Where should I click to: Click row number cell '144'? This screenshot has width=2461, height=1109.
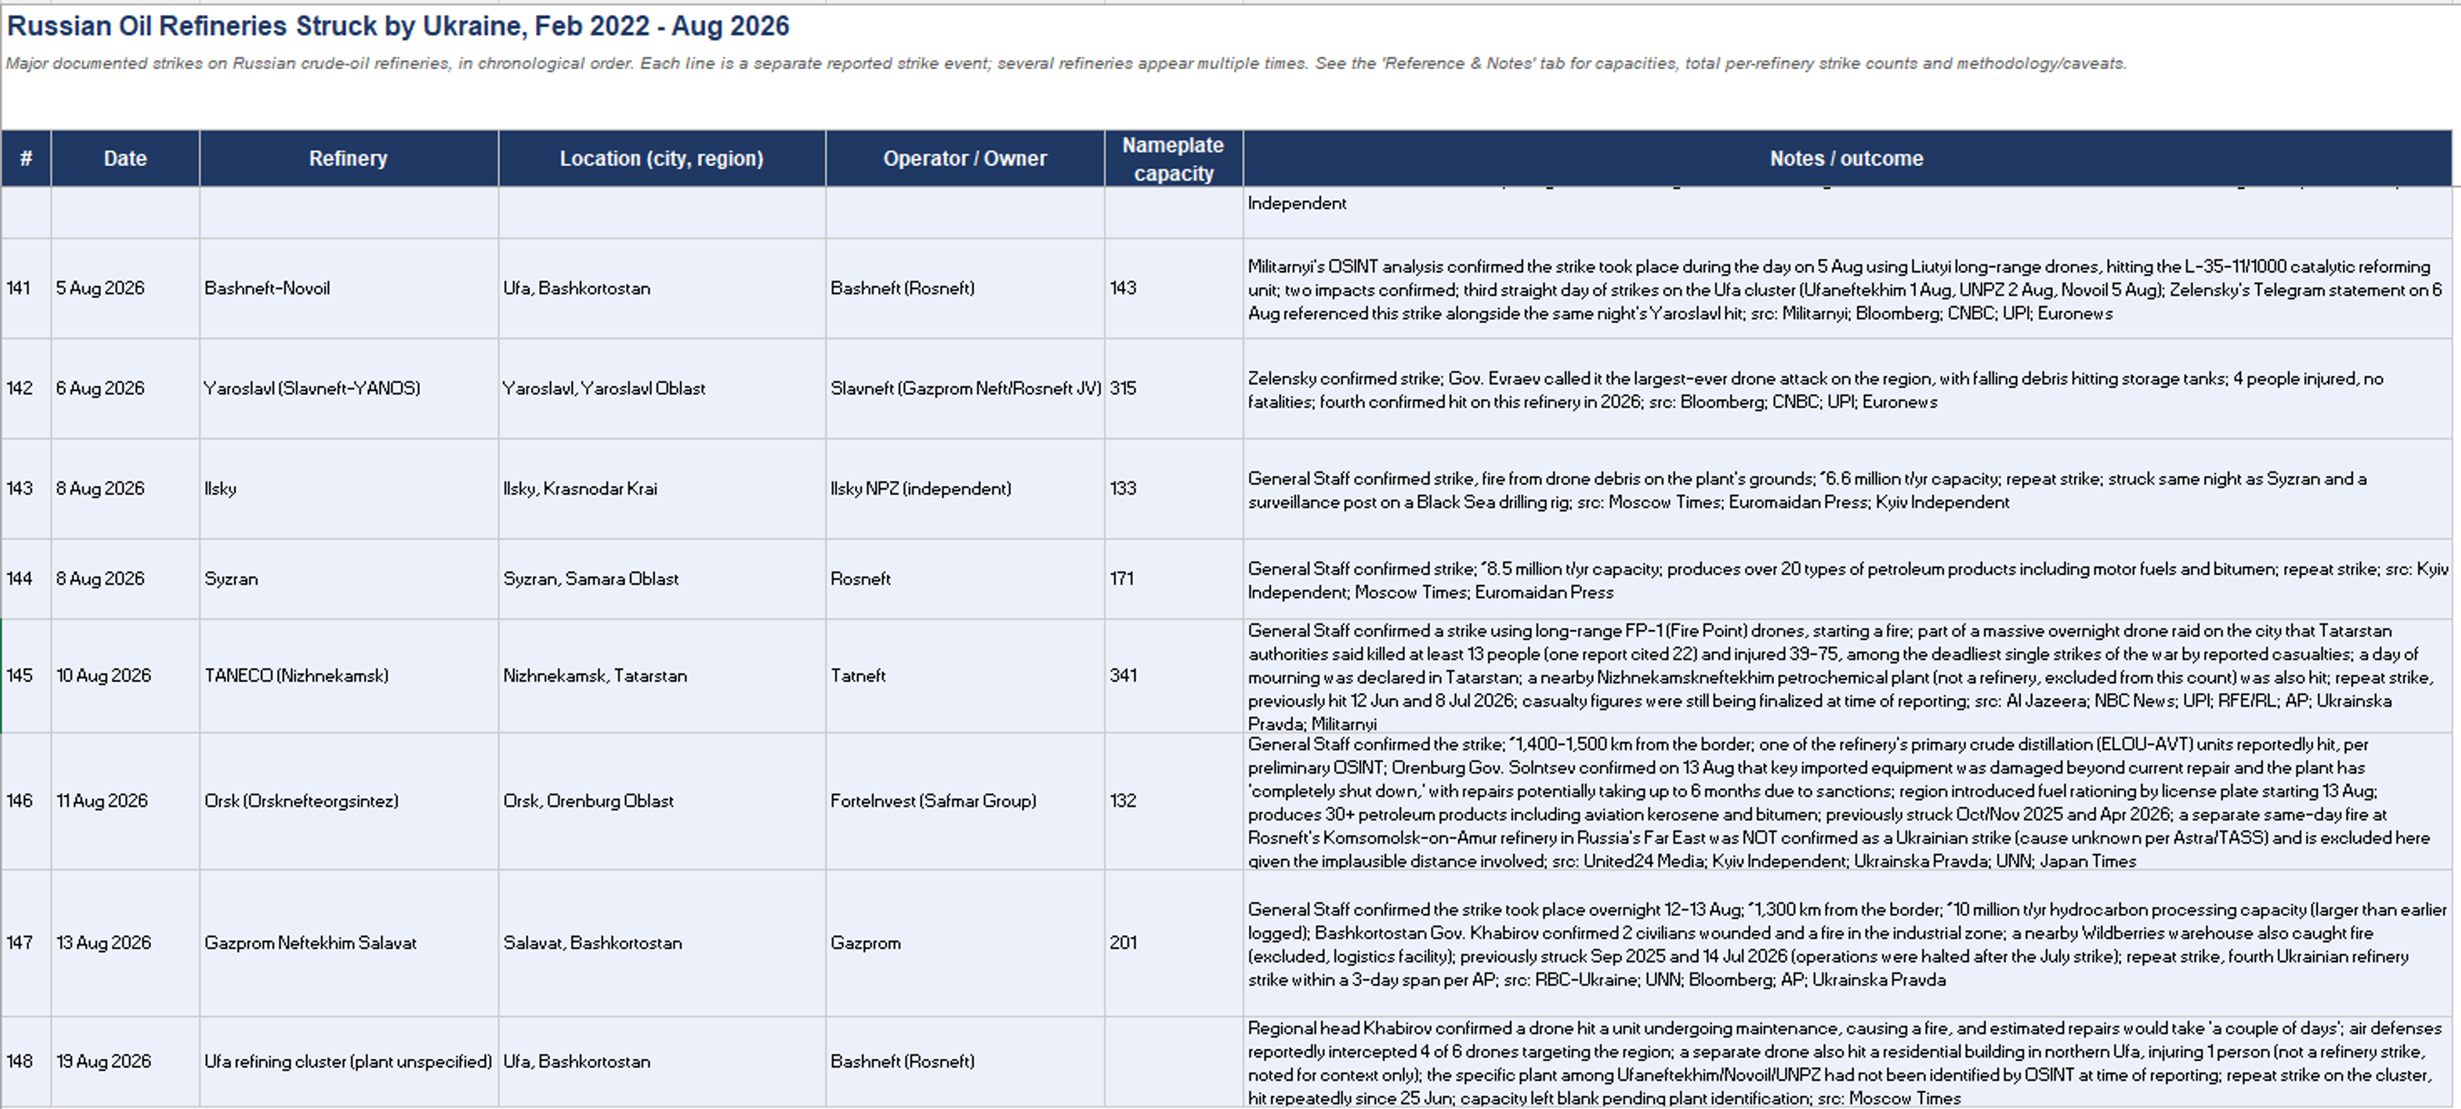tap(26, 579)
